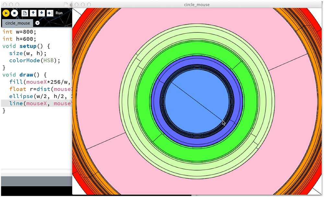Click the highlighted 'line(mouseX' code line
Viewport: 324px width, 197px height.
(37, 103)
